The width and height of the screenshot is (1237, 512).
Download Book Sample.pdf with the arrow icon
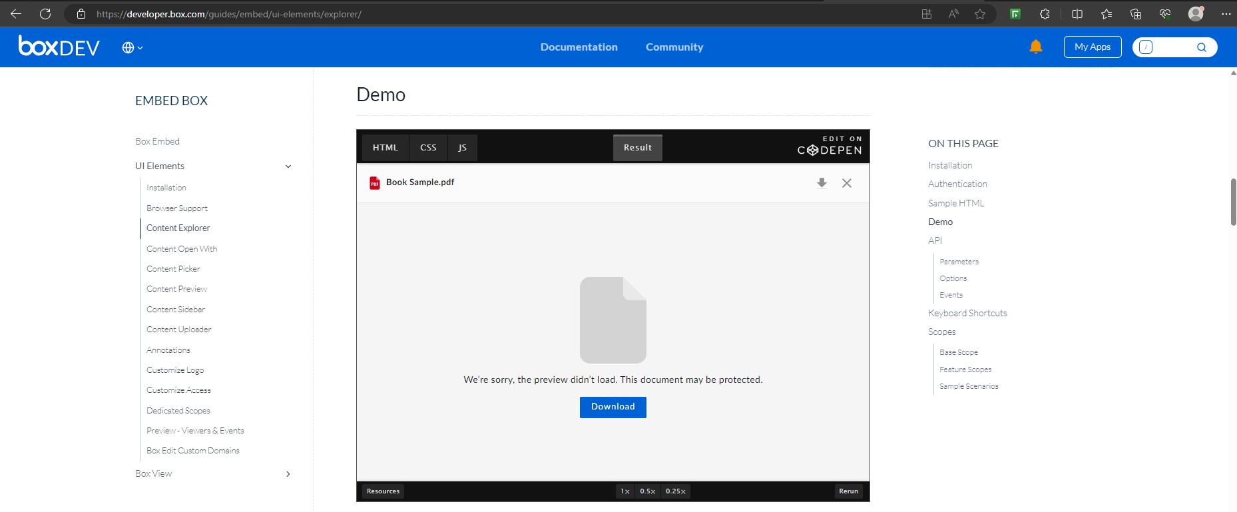(822, 183)
